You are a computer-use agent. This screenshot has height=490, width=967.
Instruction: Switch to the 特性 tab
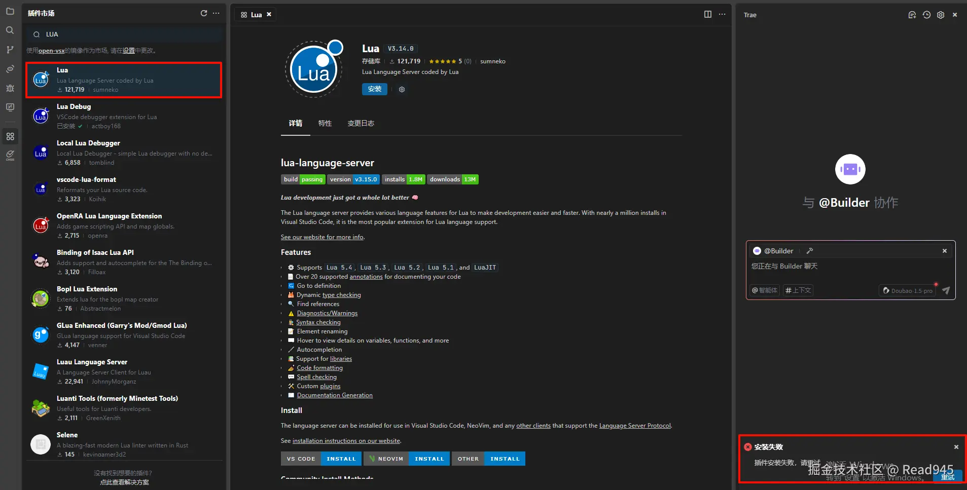(325, 124)
